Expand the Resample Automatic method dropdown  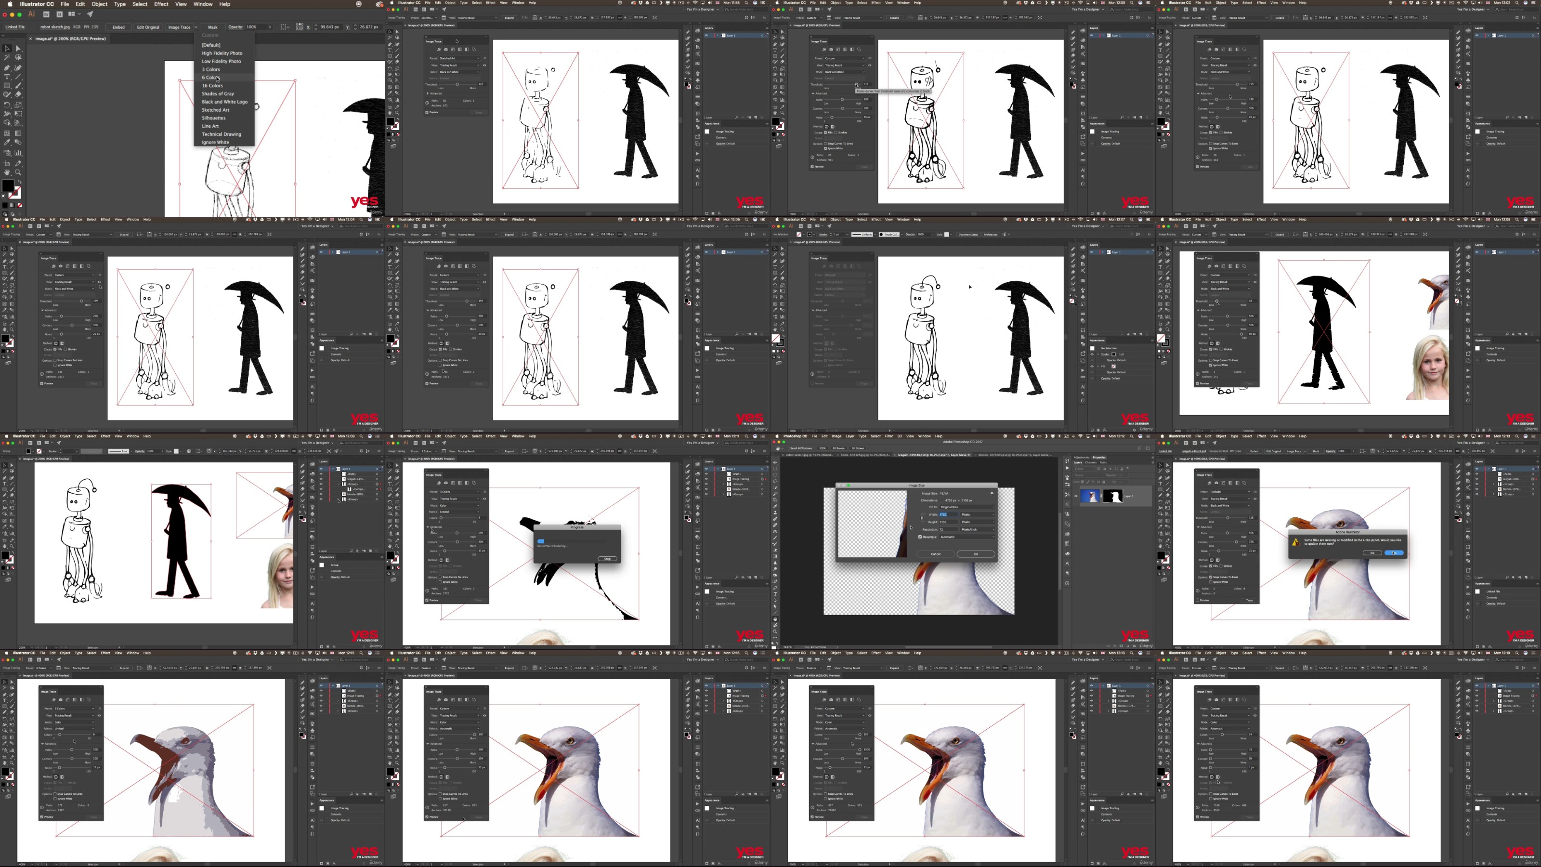[x=967, y=538]
